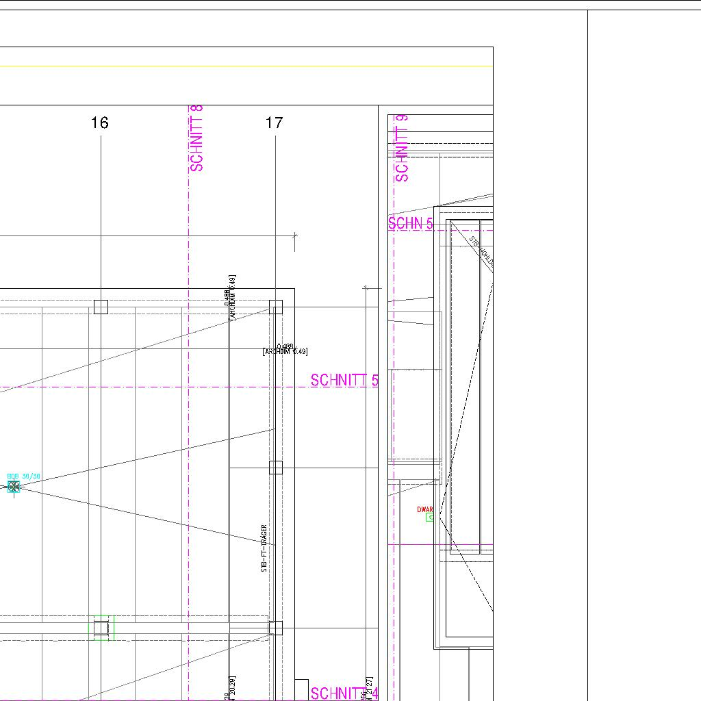This screenshot has width=701, height=701.
Task: Click the red DWAR text label
Action: (425, 510)
